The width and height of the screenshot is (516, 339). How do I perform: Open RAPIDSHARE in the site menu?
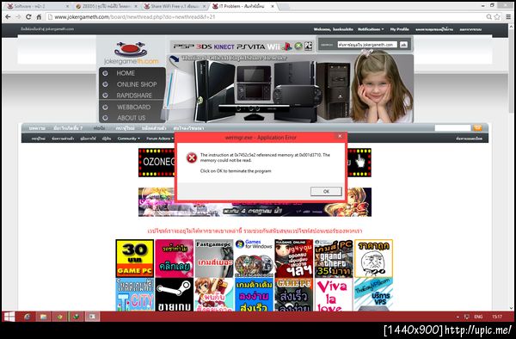[x=134, y=96]
